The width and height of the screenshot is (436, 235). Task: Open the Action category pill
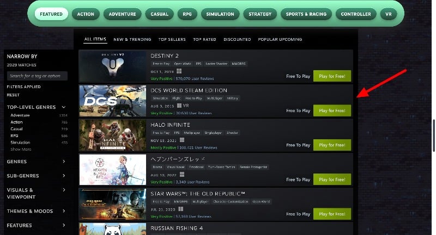[x=86, y=14]
